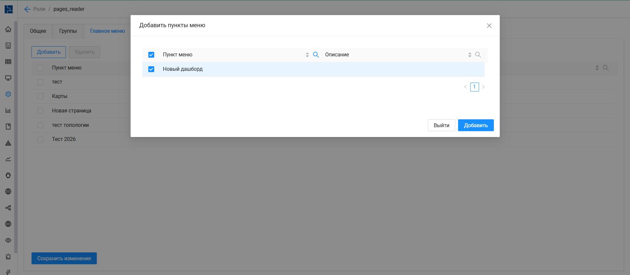Close the Добавить пункты меню dialog
Image resolution: width=630 pixels, height=275 pixels.
(489, 26)
